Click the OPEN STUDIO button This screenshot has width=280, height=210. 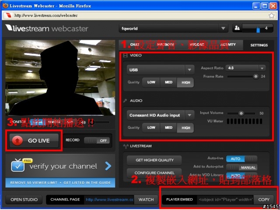click(x=24, y=199)
